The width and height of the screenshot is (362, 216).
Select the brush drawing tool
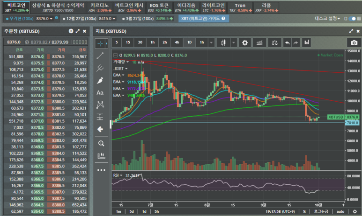(100, 81)
